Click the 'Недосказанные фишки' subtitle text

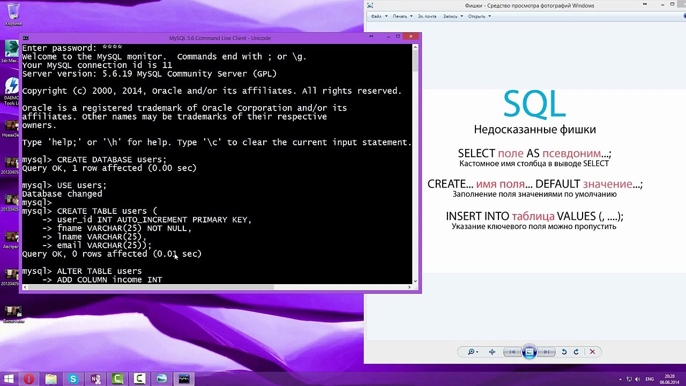click(x=534, y=130)
